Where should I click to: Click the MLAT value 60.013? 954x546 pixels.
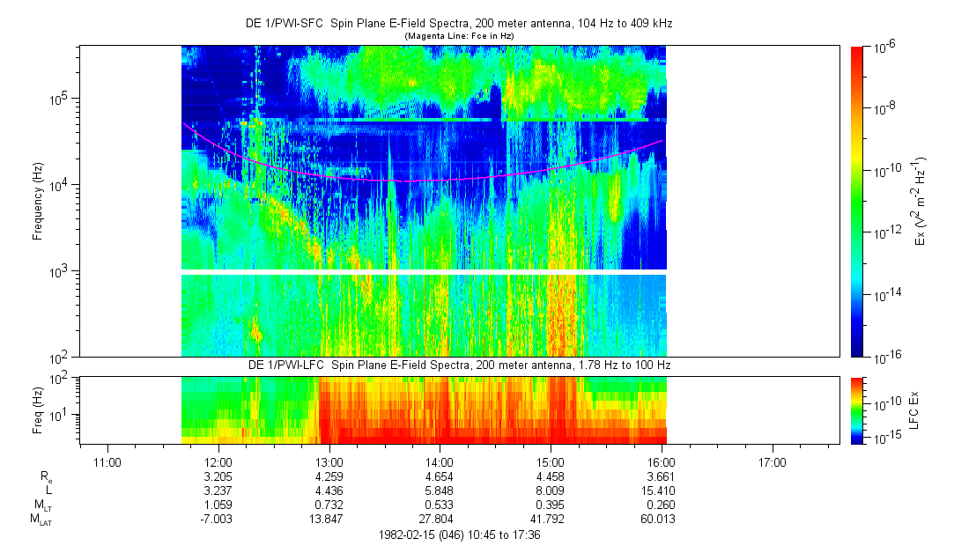tap(661, 520)
